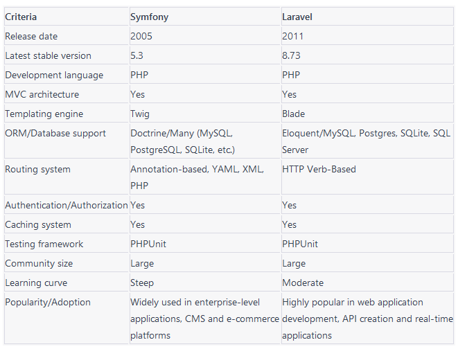The height and width of the screenshot is (349, 458).
Task: Click the Doctrine/Many database cell
Action: point(205,141)
